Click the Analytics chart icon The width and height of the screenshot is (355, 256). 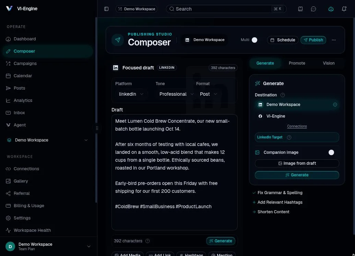8,100
